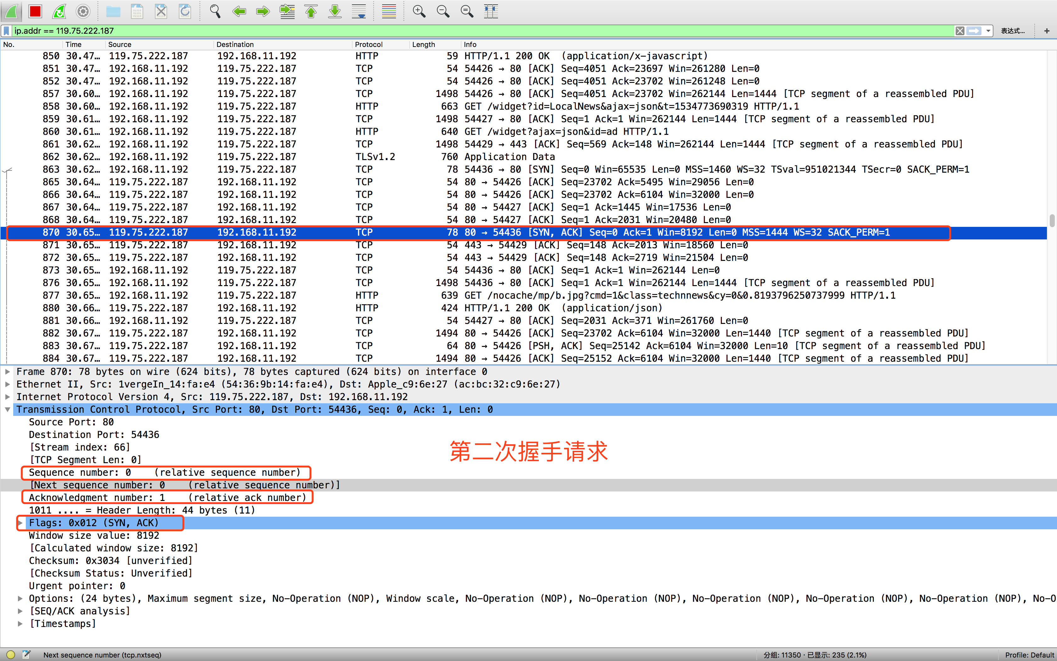
Task: Sort by Source column header
Action: point(159,45)
